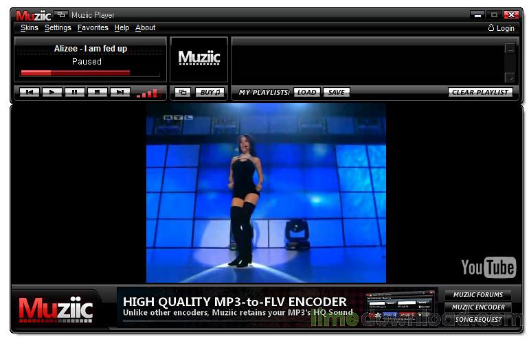Click the Login link
This screenshot has height=339, width=529.
pos(501,28)
